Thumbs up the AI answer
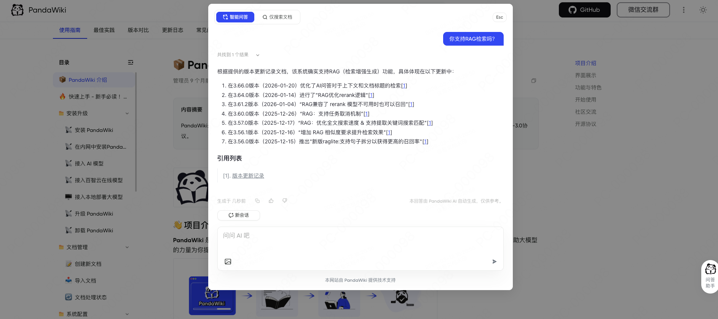 [x=271, y=201]
